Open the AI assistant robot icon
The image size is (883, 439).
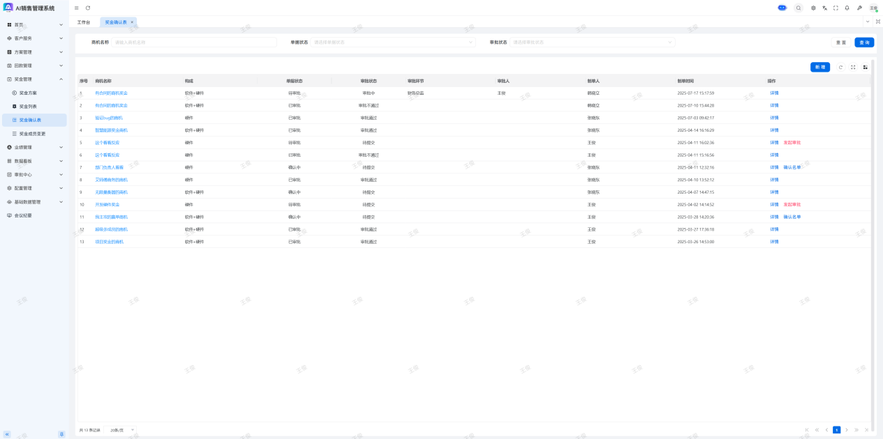coord(782,8)
